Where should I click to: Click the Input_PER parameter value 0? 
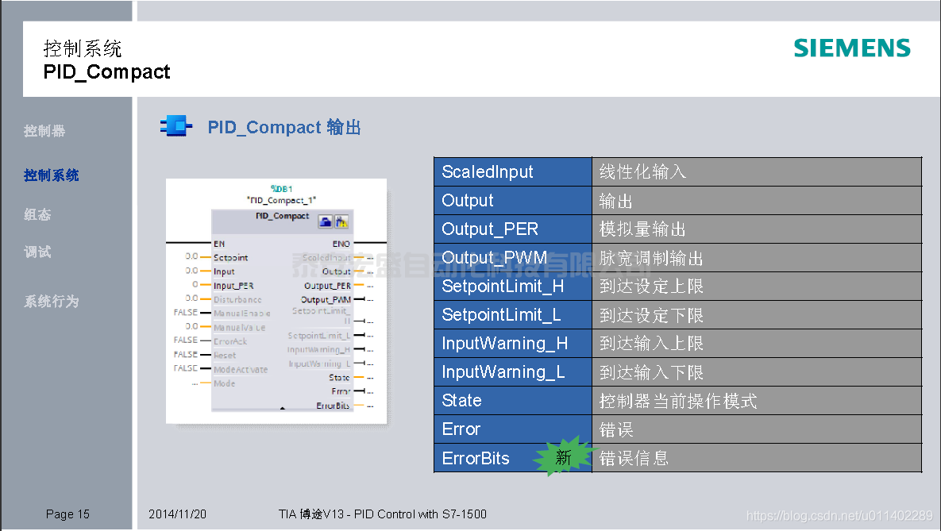tap(195, 285)
